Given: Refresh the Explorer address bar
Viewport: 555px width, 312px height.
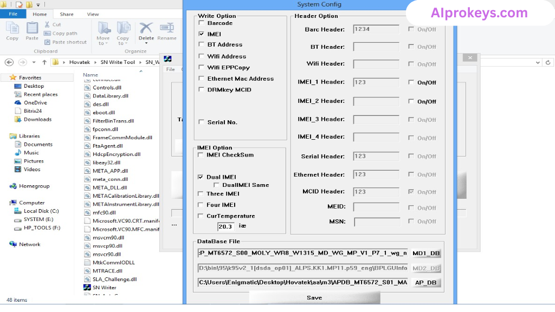Looking at the screenshot, I should point(548,62).
